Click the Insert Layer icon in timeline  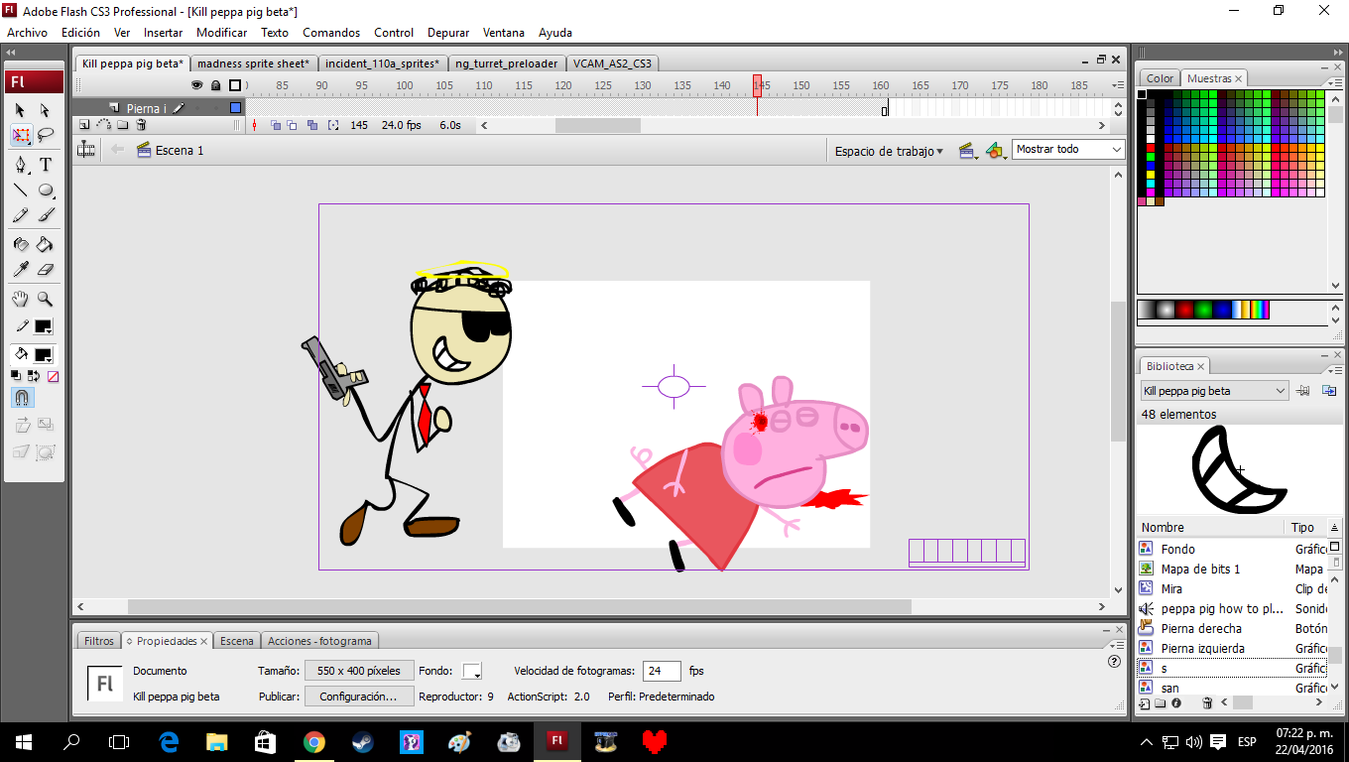[84, 125]
